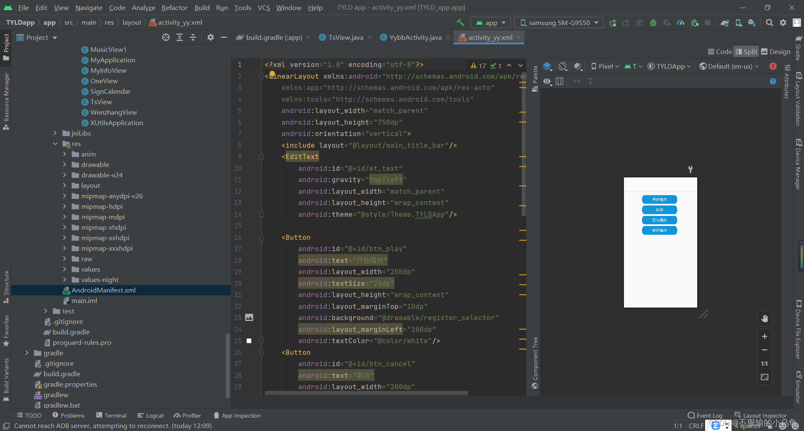The height and width of the screenshot is (431, 804).
Task: Open the Refactor menu
Action: point(174,8)
